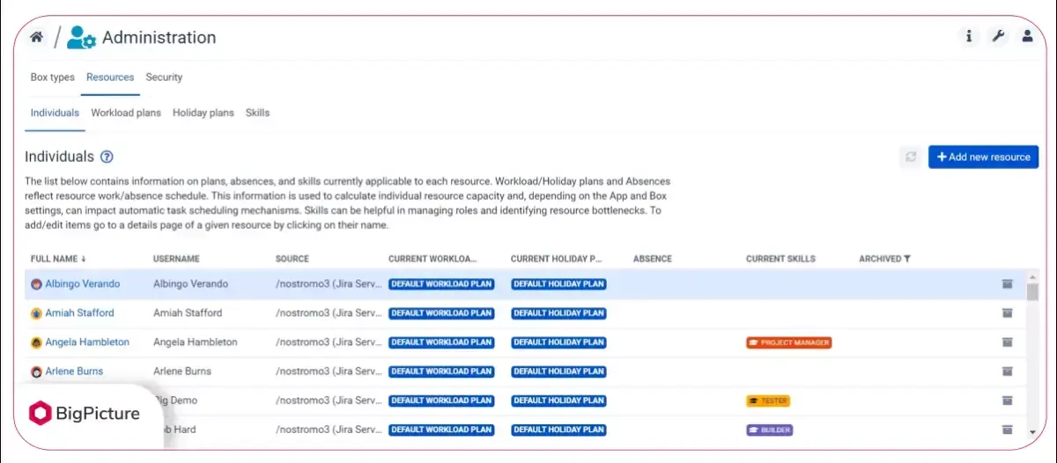
Task: Click the Tester skill tag
Action: (x=768, y=401)
